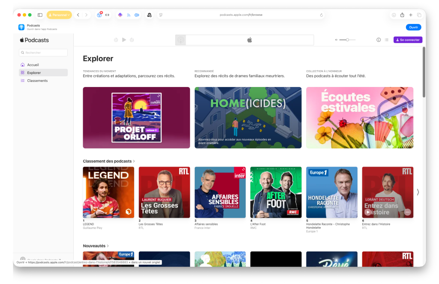Click the info icon beside the volume control
The height and width of the screenshot is (284, 439).
(379, 40)
